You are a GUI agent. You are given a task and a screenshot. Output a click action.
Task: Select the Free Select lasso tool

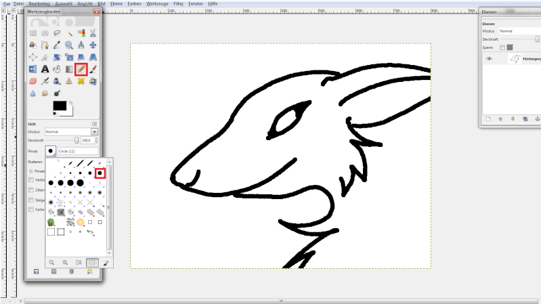(x=57, y=33)
